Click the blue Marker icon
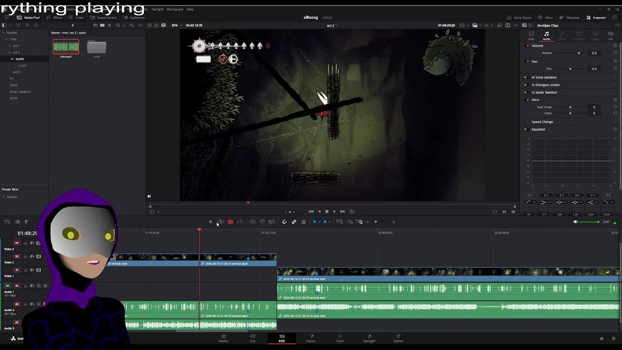Viewport: 622px width, 350px height. coord(325,222)
